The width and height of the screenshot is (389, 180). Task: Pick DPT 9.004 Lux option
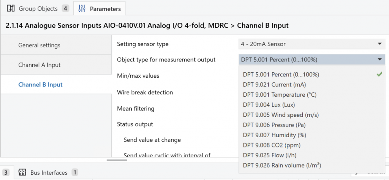tap(269, 105)
